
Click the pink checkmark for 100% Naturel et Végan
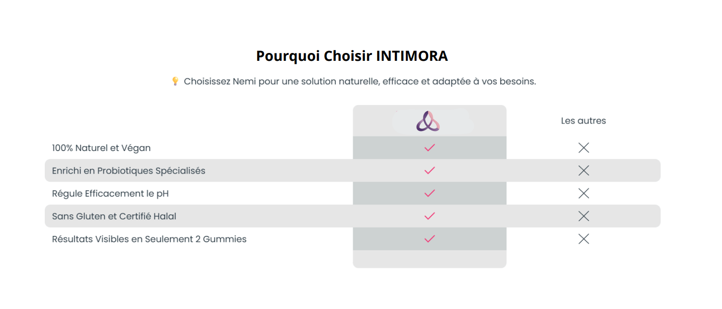(429, 148)
